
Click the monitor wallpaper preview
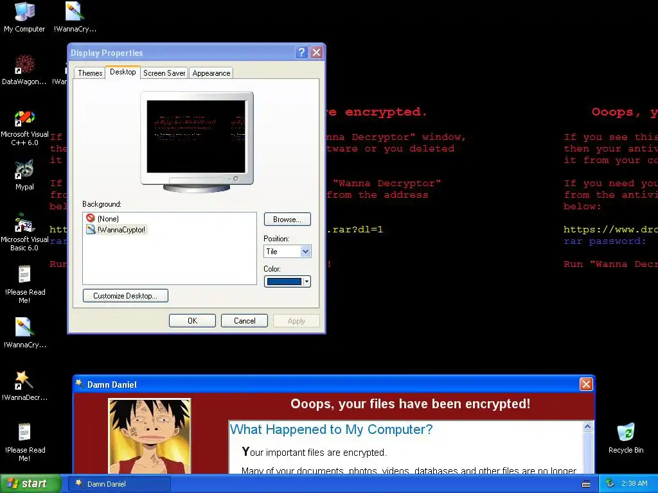coord(197,136)
